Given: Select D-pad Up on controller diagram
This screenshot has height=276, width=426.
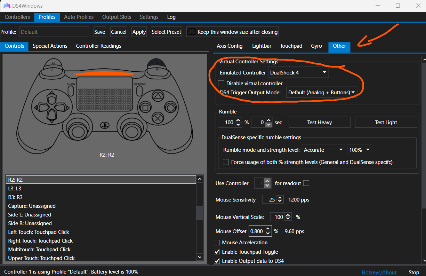Looking at the screenshot, I should pyautogui.click(x=51, y=97).
